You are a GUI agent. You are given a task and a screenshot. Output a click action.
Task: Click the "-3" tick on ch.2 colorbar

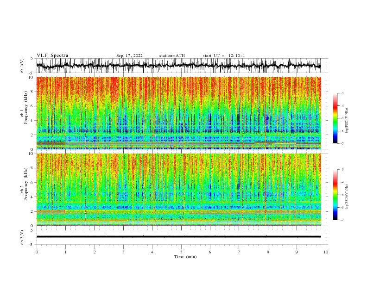click(x=342, y=170)
